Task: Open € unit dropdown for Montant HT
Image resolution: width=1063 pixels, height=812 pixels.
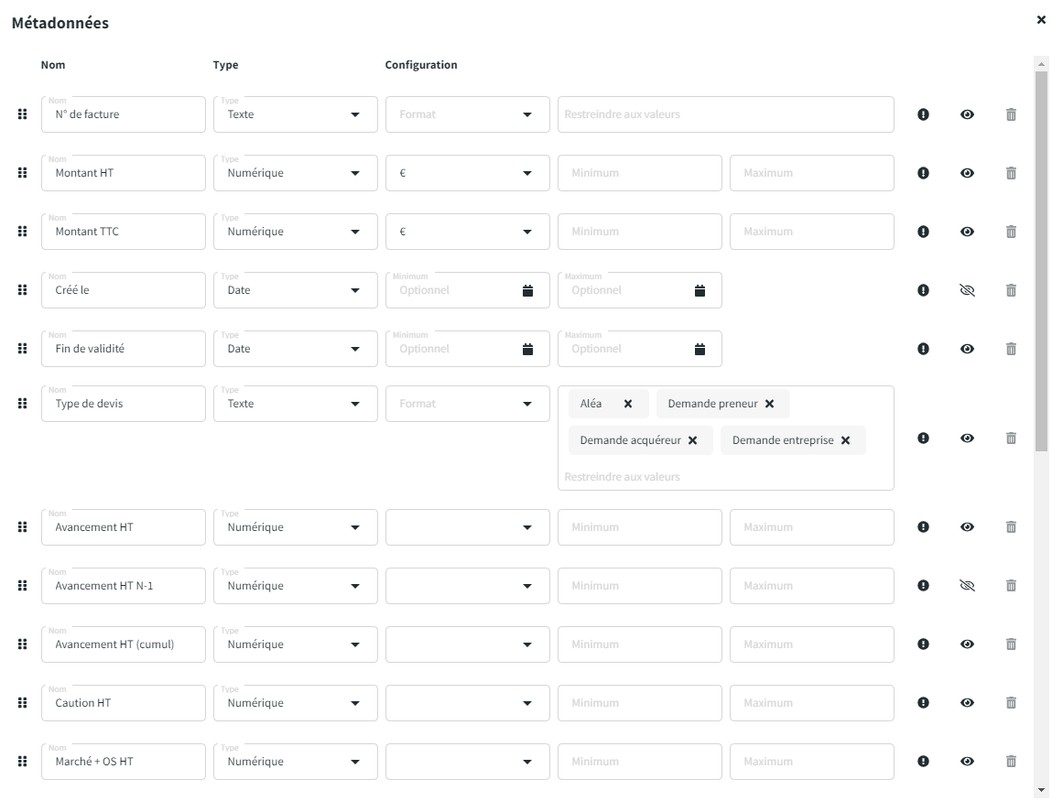Action: click(527, 173)
